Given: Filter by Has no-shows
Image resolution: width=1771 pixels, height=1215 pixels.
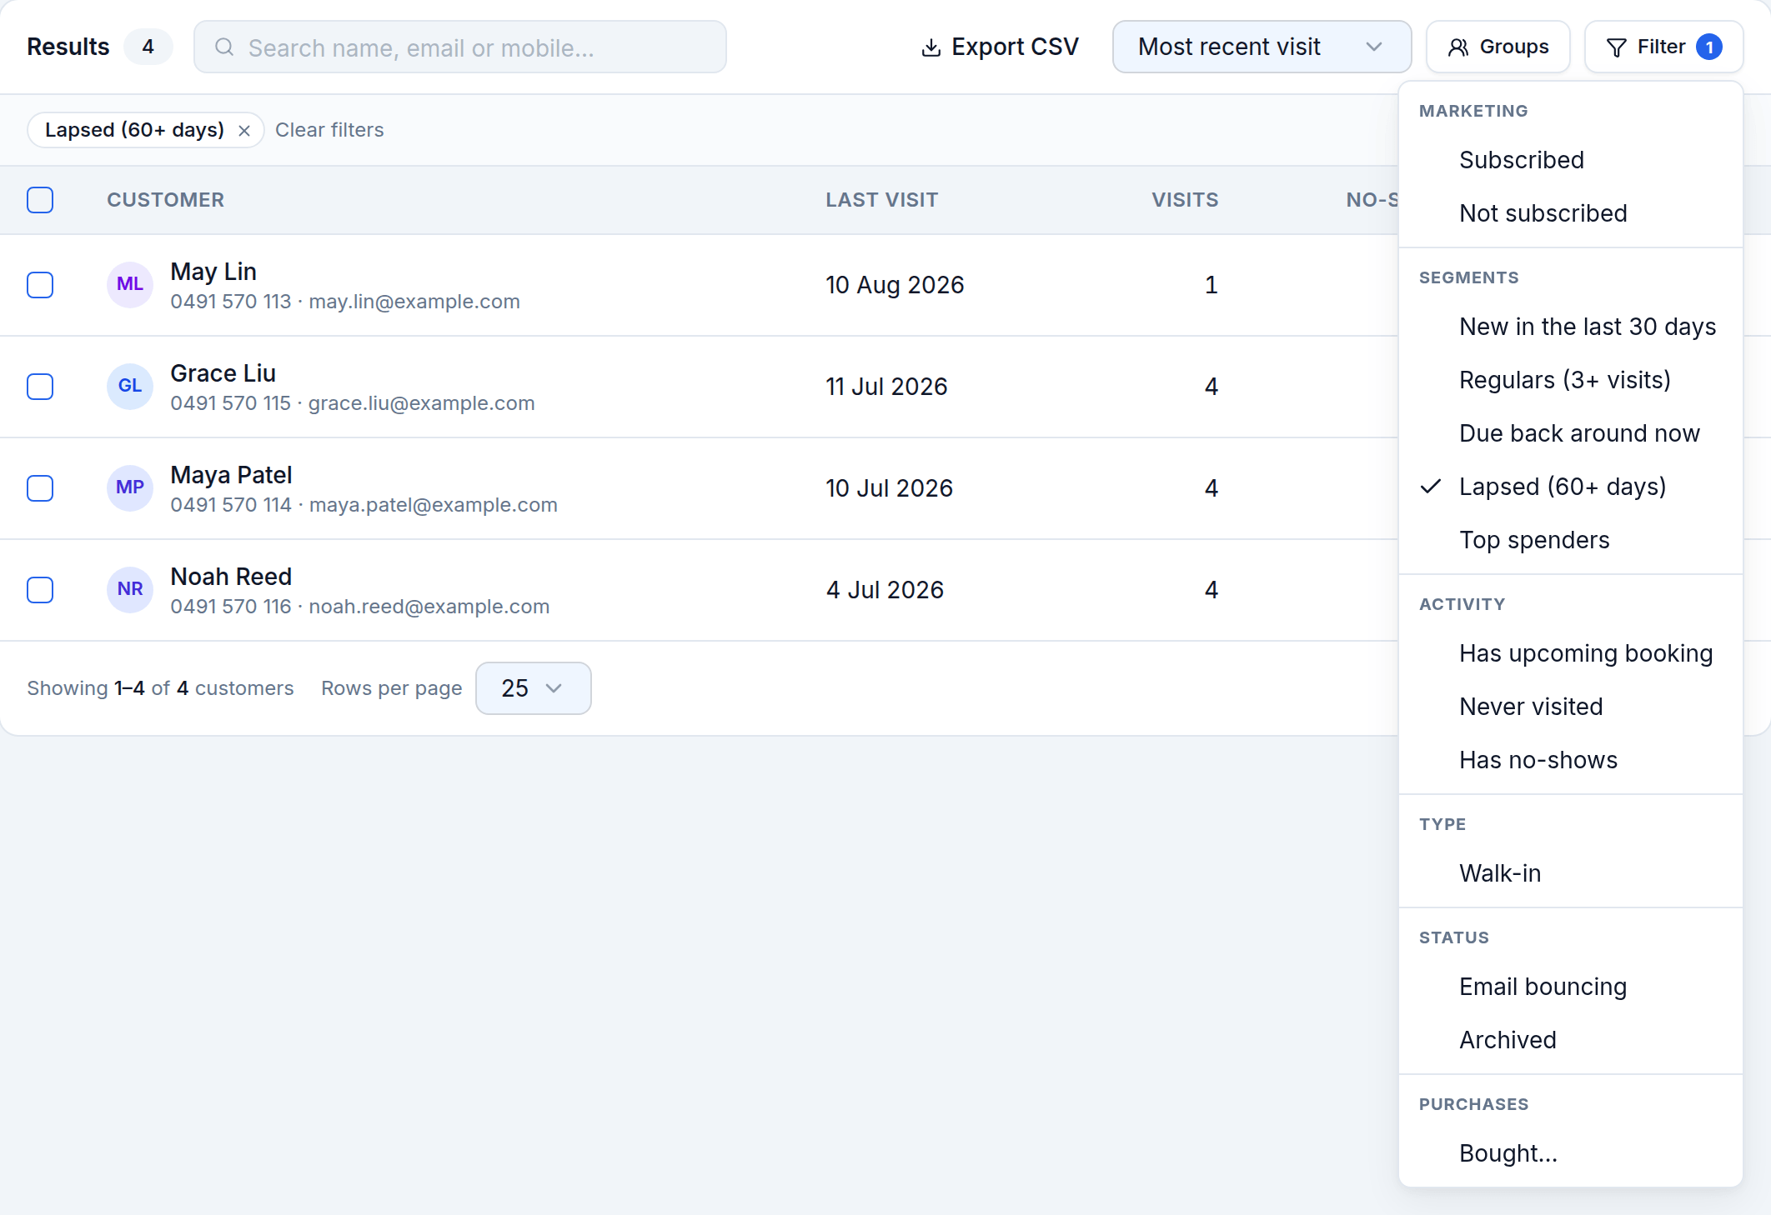Looking at the screenshot, I should [1571, 760].
